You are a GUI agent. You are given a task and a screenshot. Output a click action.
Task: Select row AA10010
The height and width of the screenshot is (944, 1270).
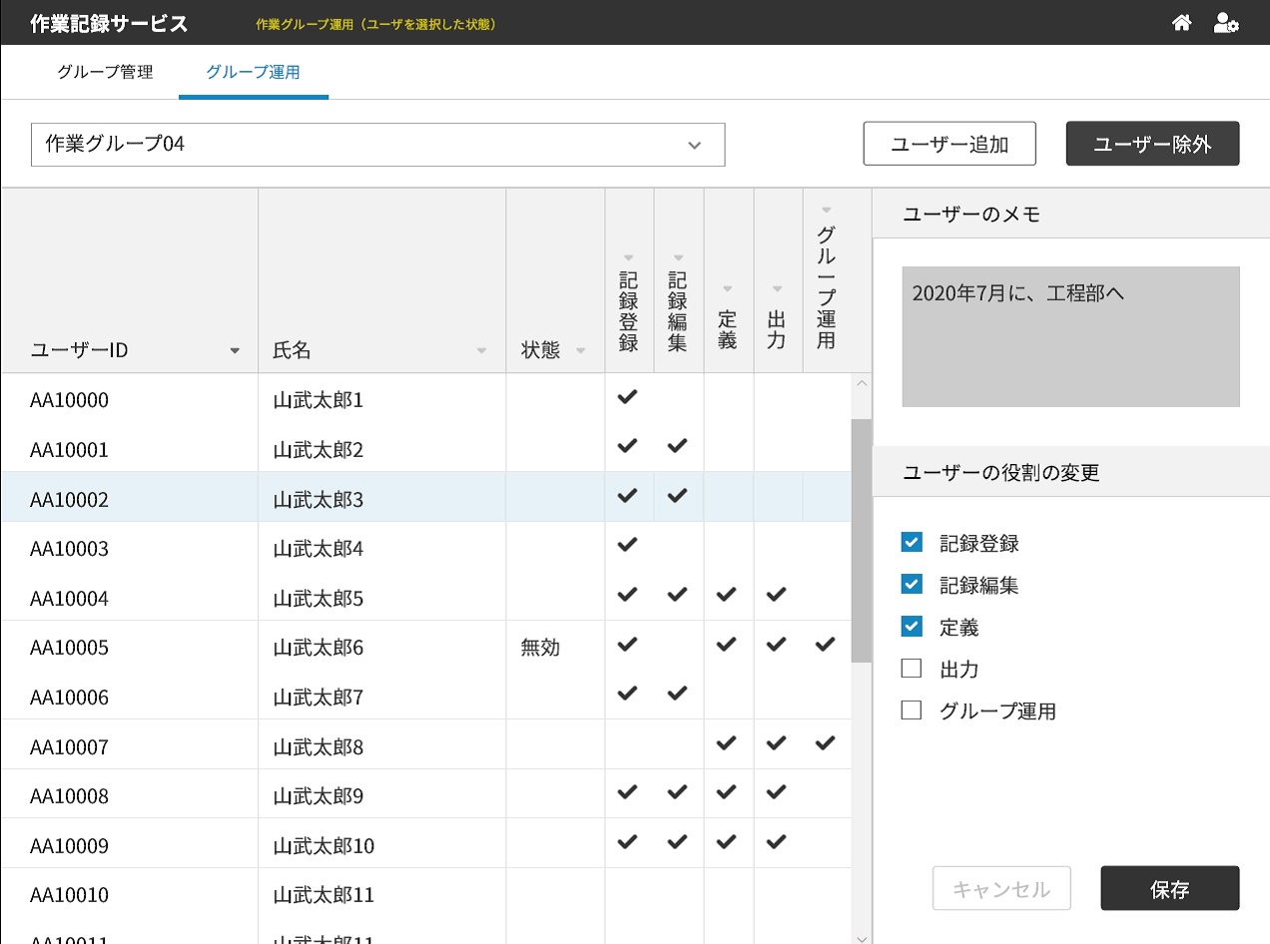(426, 893)
